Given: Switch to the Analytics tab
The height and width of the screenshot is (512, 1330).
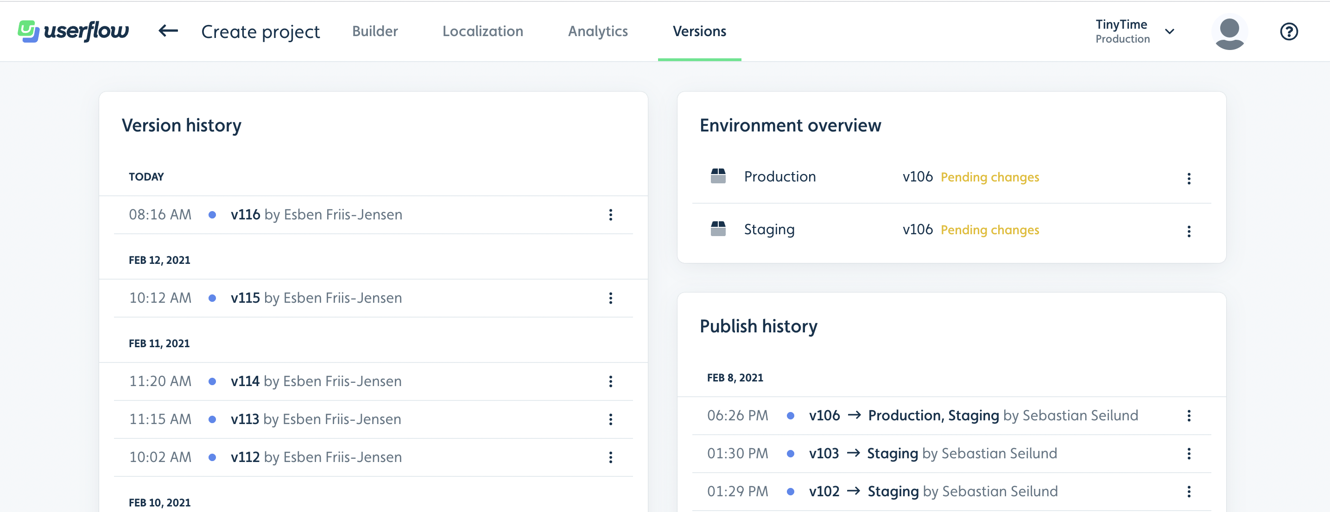Looking at the screenshot, I should (x=598, y=31).
